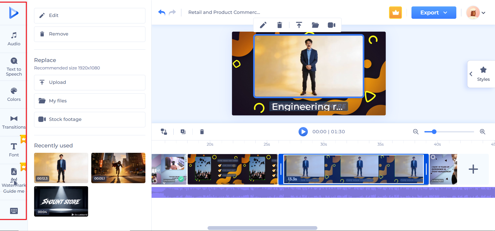Screen dimensions: 495x231
Task: Adjust the timeline zoom slider
Action: point(434,132)
